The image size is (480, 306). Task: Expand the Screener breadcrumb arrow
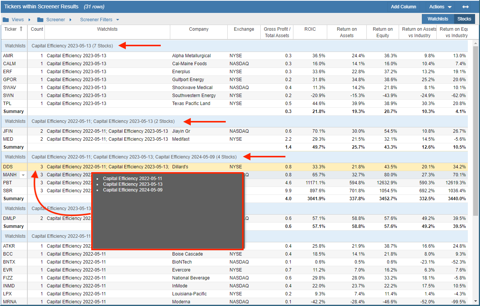tap(70, 20)
